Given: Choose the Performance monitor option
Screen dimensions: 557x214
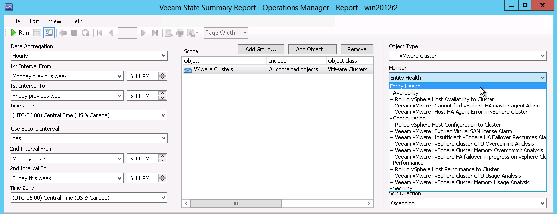Looking at the screenshot, I should click(467, 163).
